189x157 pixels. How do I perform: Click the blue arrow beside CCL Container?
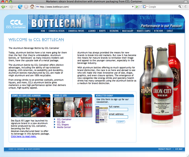tap(55, 119)
